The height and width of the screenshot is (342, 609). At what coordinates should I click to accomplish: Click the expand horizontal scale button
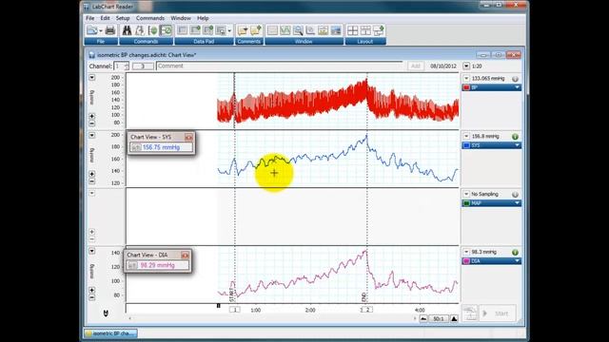click(x=454, y=319)
